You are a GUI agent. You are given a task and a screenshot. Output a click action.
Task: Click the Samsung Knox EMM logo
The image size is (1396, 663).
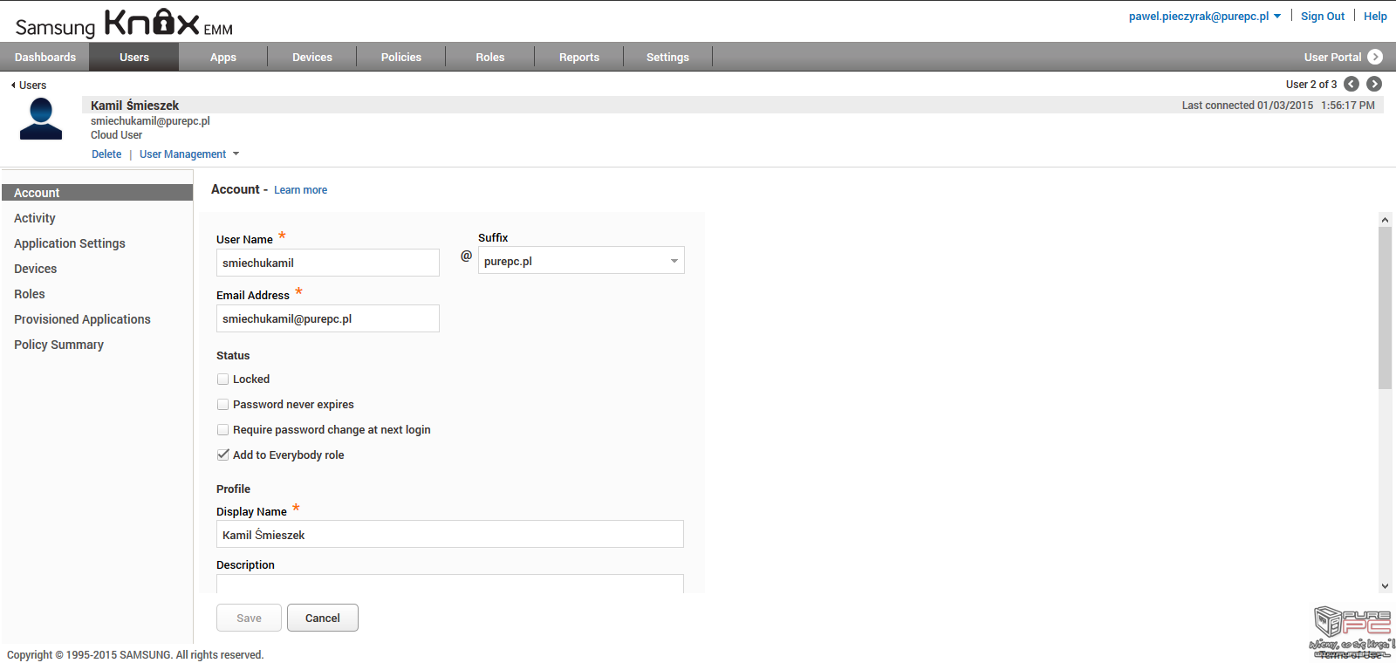pyautogui.click(x=124, y=23)
